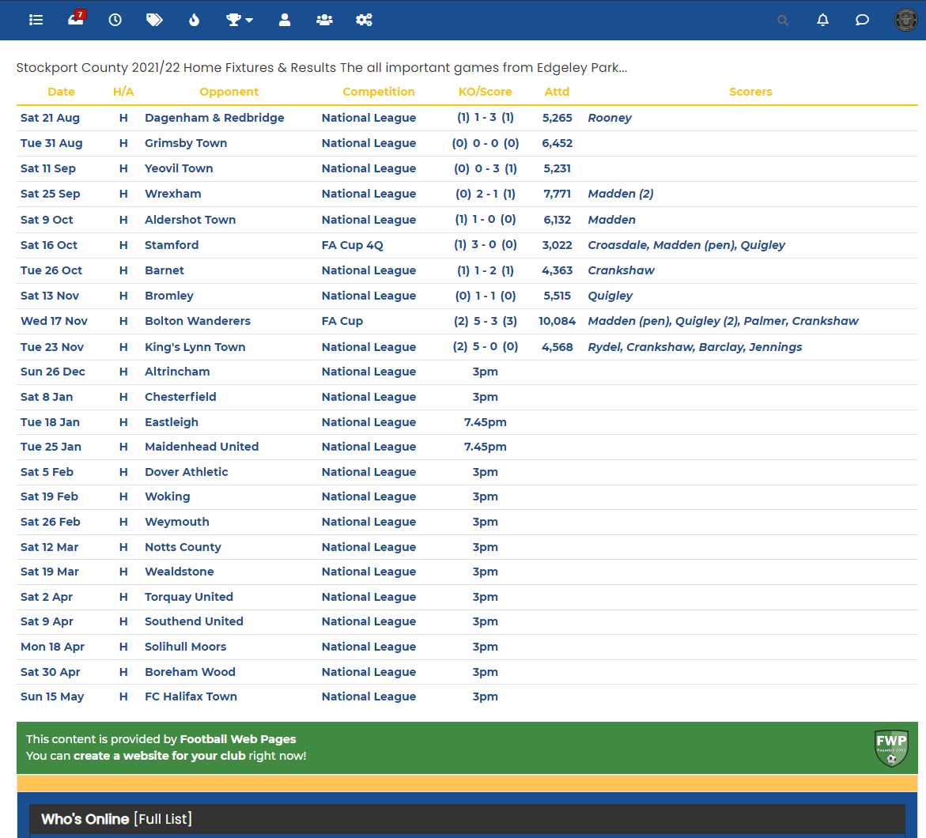Click the search magnifier icon
926x838 pixels.
point(783,21)
